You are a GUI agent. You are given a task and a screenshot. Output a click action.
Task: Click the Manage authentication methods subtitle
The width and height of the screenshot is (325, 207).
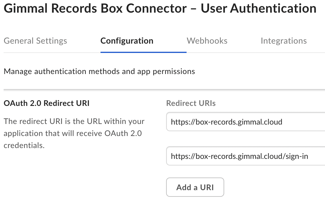tap(99, 72)
